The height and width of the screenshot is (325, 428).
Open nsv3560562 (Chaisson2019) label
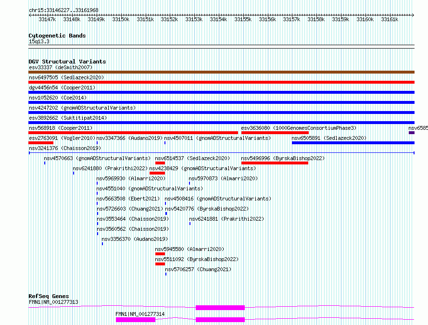click(x=133, y=229)
